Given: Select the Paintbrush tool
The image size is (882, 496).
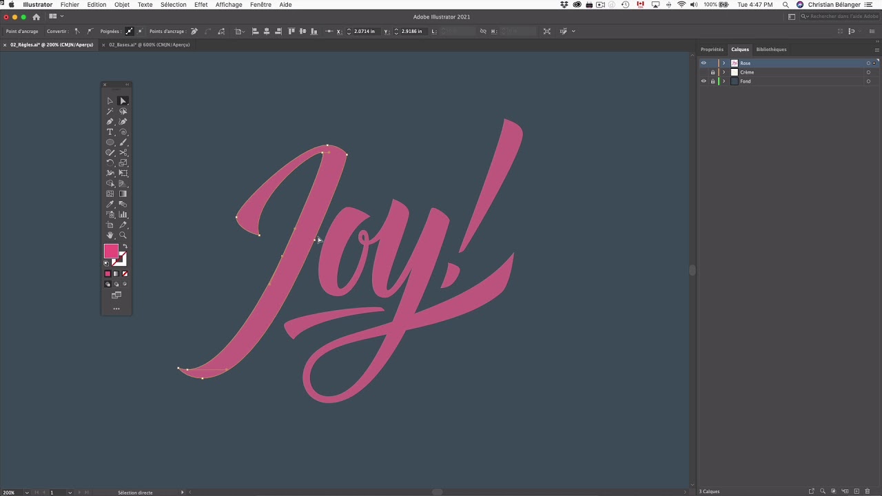Looking at the screenshot, I should pos(123,142).
